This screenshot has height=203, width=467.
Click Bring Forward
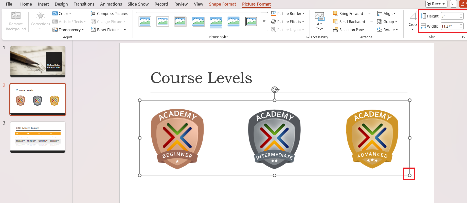[348, 13]
